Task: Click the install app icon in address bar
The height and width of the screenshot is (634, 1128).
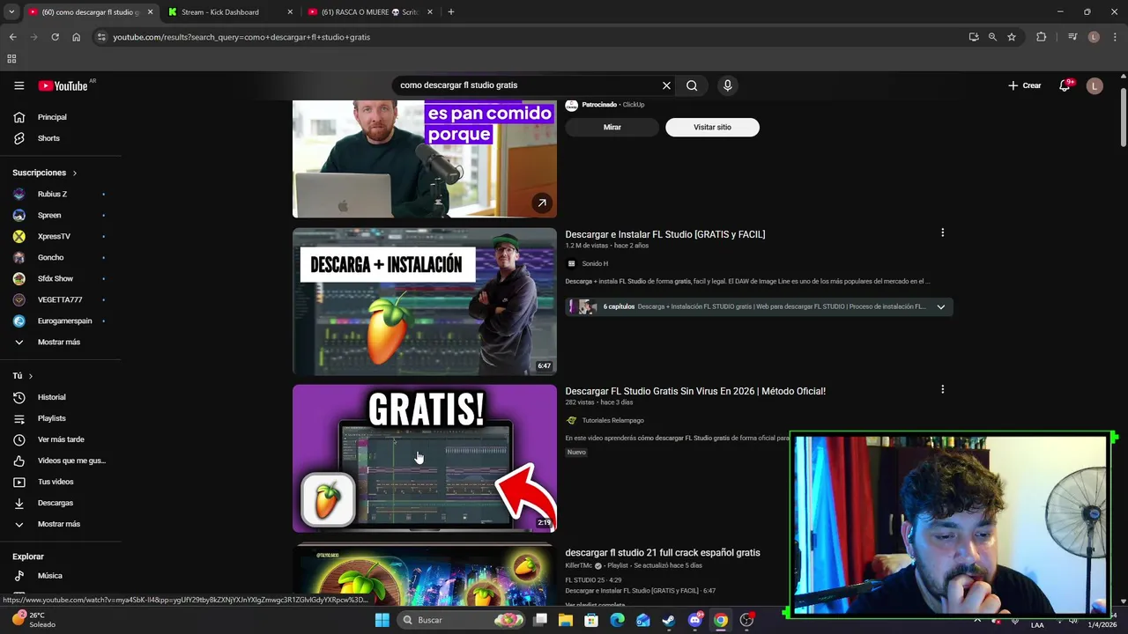Action: point(974,37)
